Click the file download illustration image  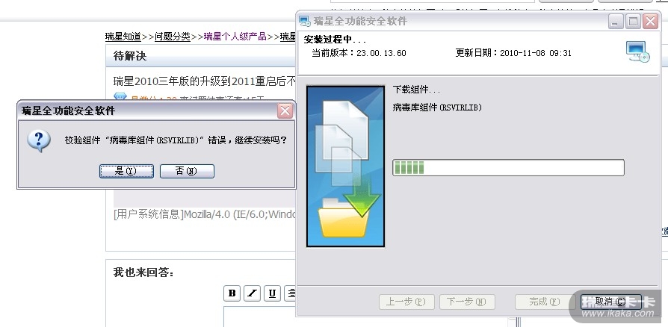(345, 166)
